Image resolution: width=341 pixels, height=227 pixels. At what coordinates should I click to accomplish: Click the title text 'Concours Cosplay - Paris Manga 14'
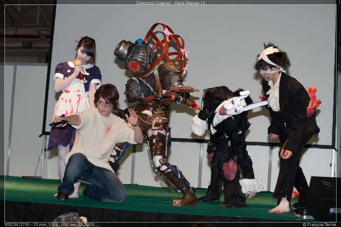[170, 3]
